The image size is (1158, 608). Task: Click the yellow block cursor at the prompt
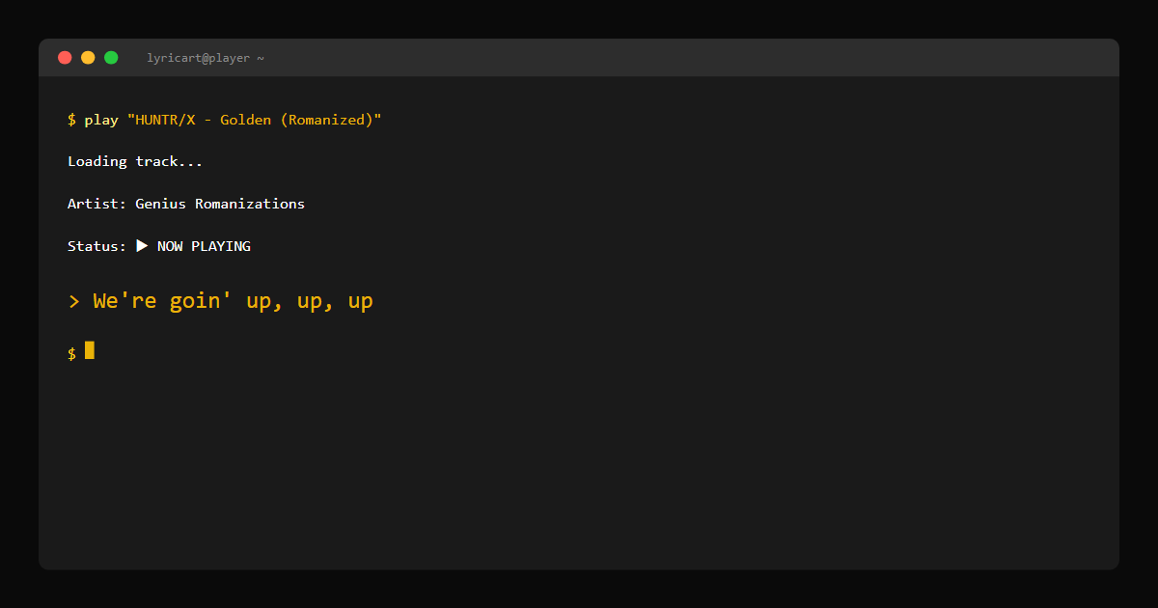tap(90, 350)
